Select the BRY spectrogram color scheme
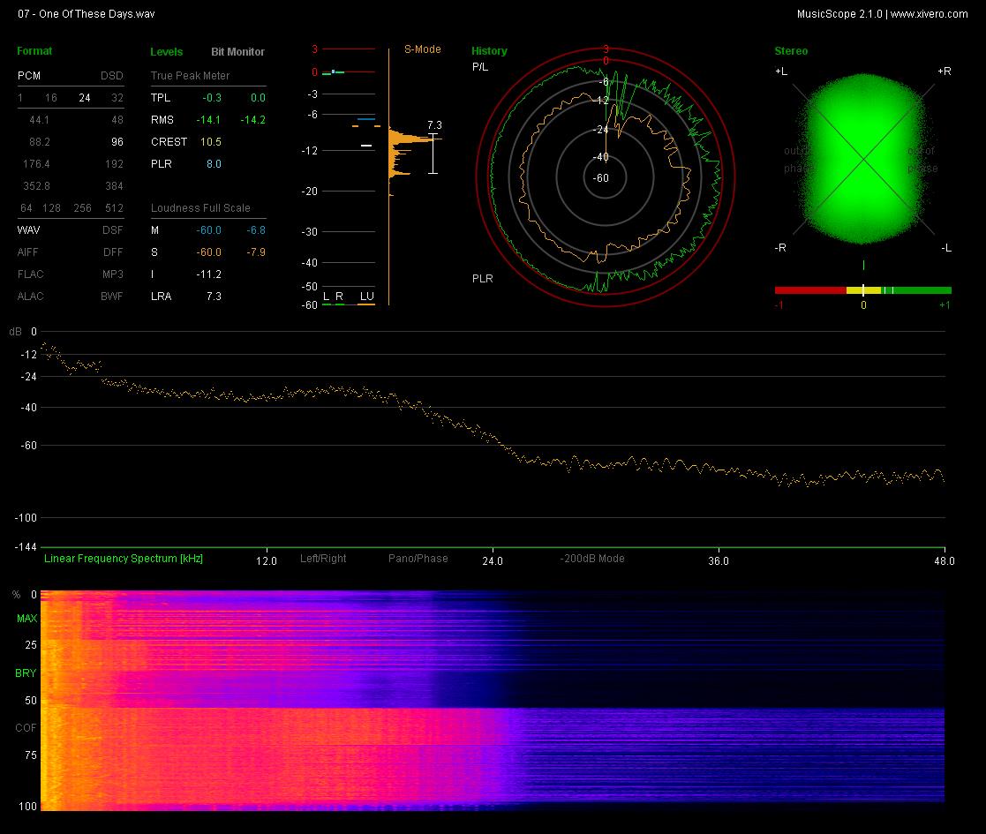 [26, 673]
